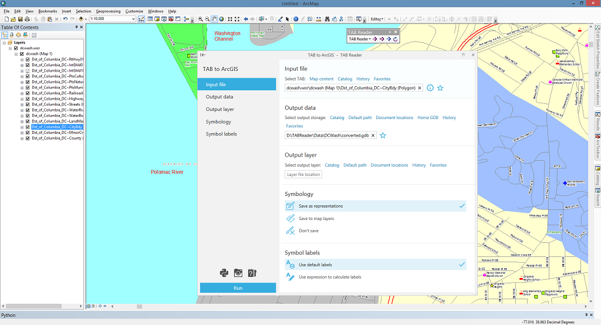Expand the Dst_of_Columbia_DC~Highway layer
601x325 pixels.
coord(22,99)
